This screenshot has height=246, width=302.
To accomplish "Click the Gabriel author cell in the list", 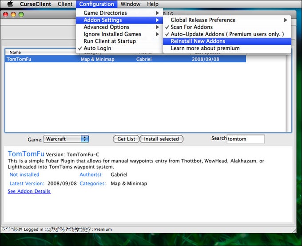I will (x=144, y=59).
